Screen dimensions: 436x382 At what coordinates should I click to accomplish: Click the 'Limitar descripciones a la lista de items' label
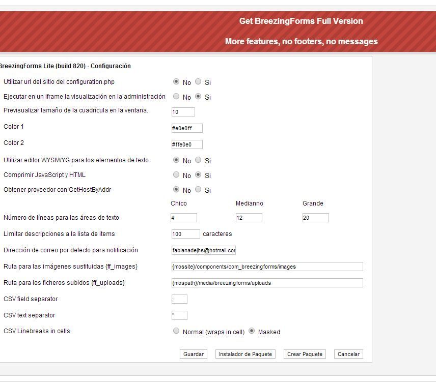(59, 234)
